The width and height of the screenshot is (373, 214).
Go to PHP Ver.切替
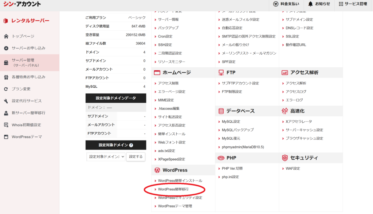(232, 169)
